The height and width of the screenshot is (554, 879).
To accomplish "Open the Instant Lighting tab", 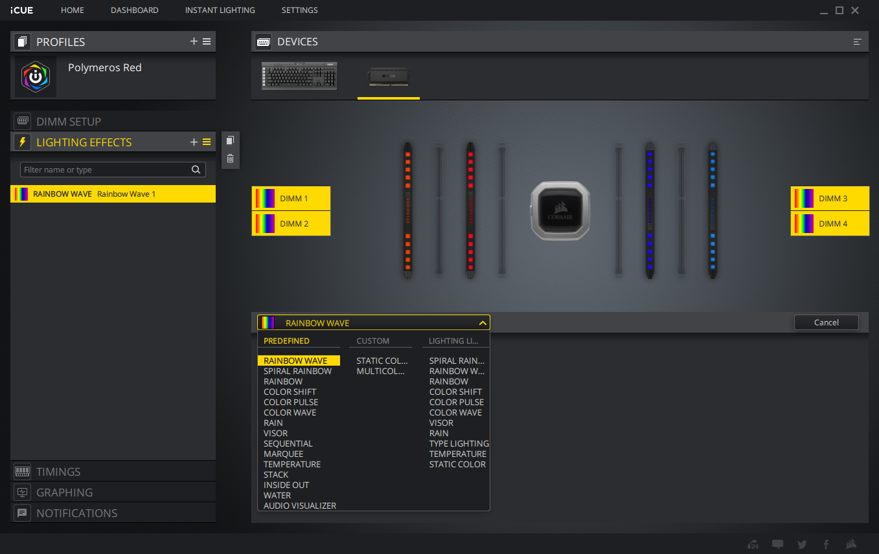I will click(x=220, y=10).
